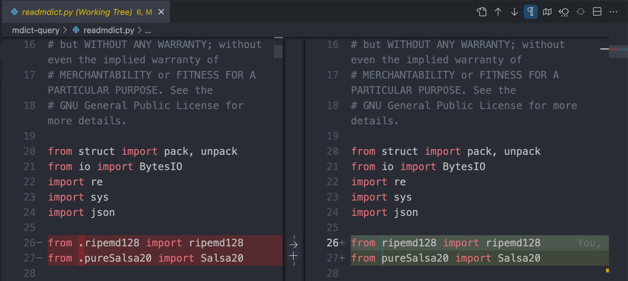The width and height of the screenshot is (628, 281).
Task: Stage the change with the plus gutter button
Action: click(294, 256)
